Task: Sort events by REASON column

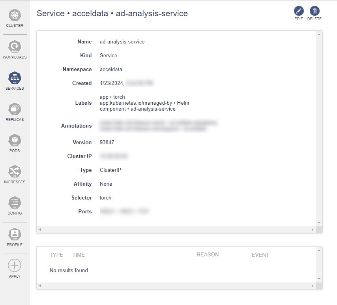Action: point(208,255)
